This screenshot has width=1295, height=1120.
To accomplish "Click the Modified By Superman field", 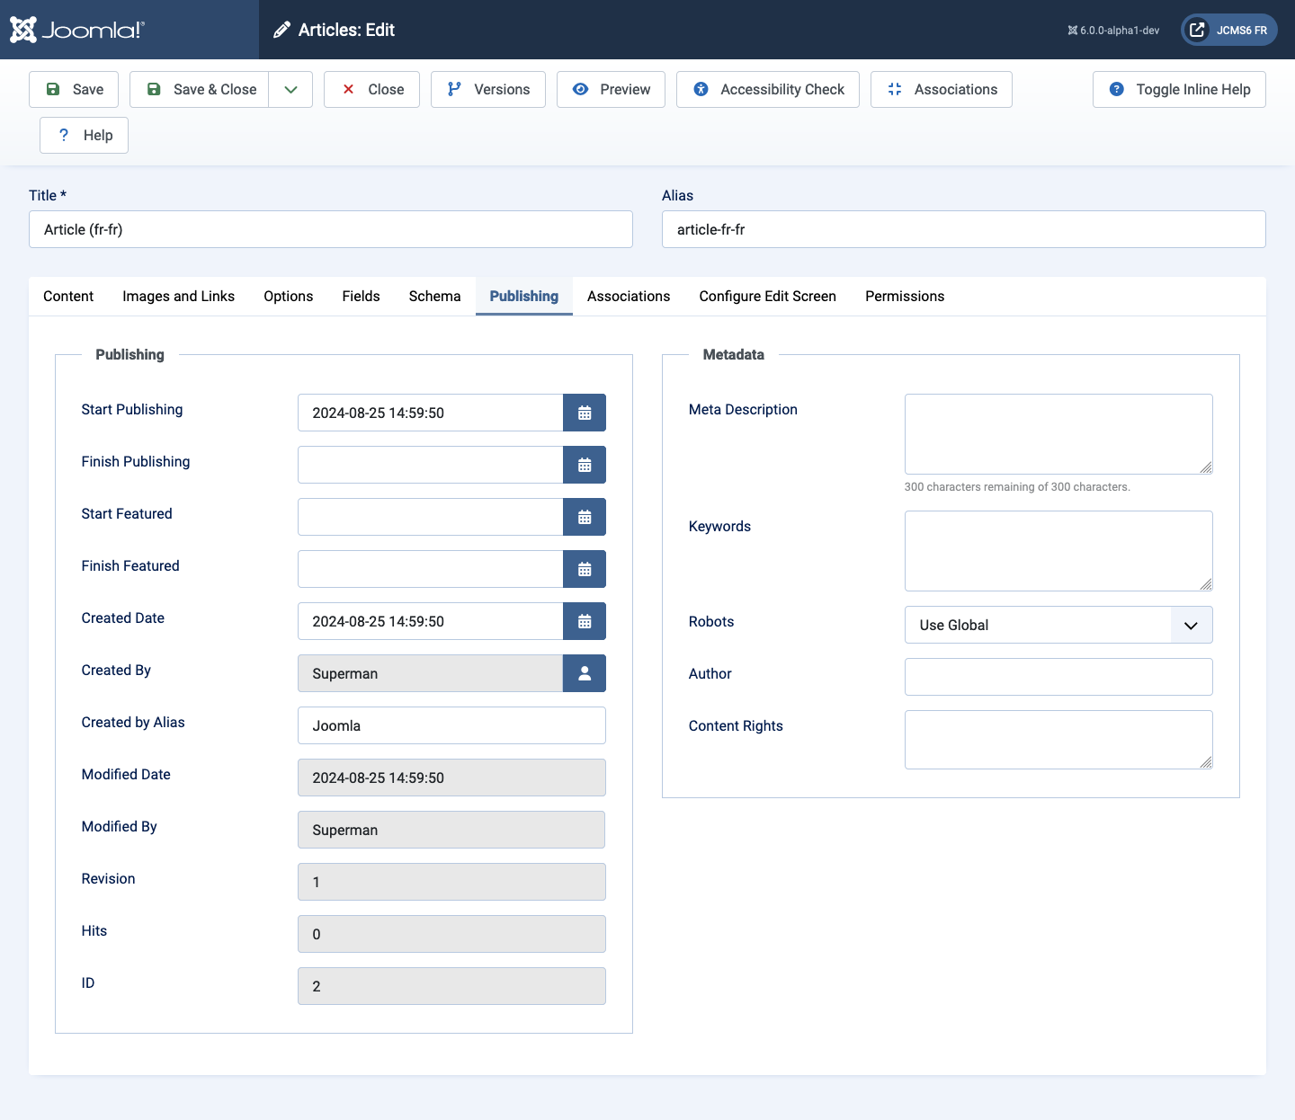I will click(x=451, y=830).
